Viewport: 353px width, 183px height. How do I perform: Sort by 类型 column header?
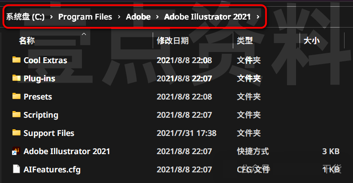(245, 40)
